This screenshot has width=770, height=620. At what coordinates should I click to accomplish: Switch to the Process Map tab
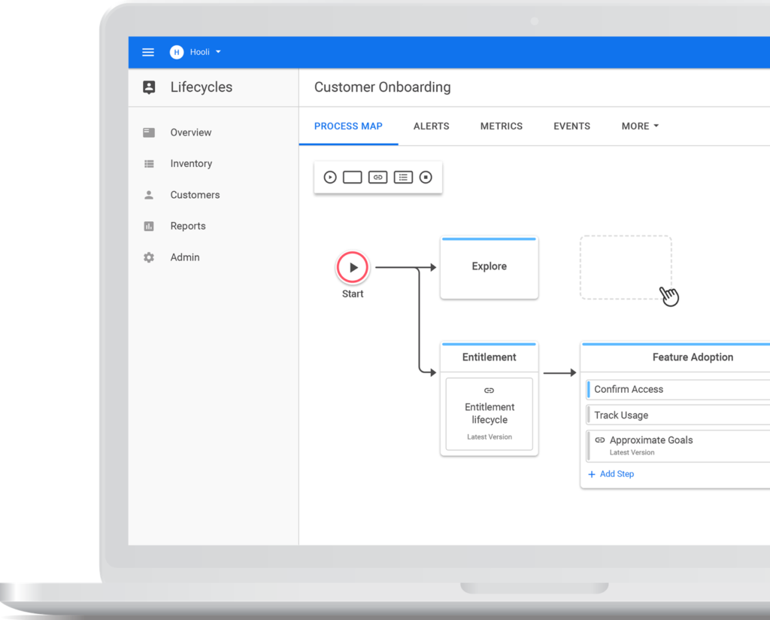click(348, 126)
